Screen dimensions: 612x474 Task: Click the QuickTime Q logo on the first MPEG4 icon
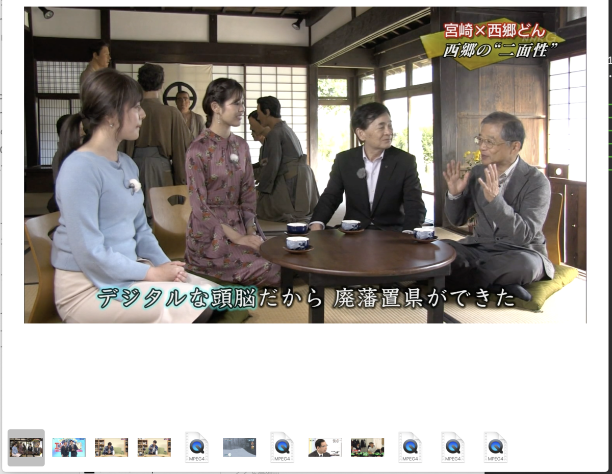click(x=196, y=445)
